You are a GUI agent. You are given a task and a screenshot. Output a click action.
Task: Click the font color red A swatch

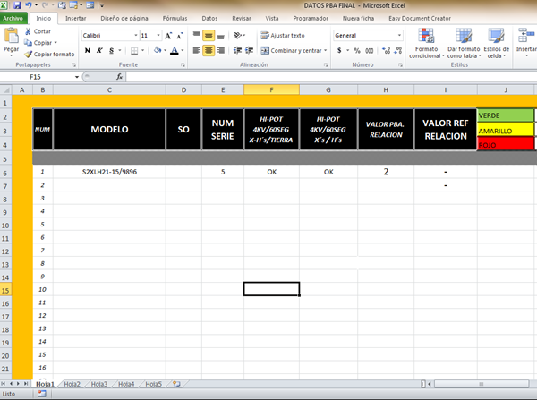tap(174, 51)
